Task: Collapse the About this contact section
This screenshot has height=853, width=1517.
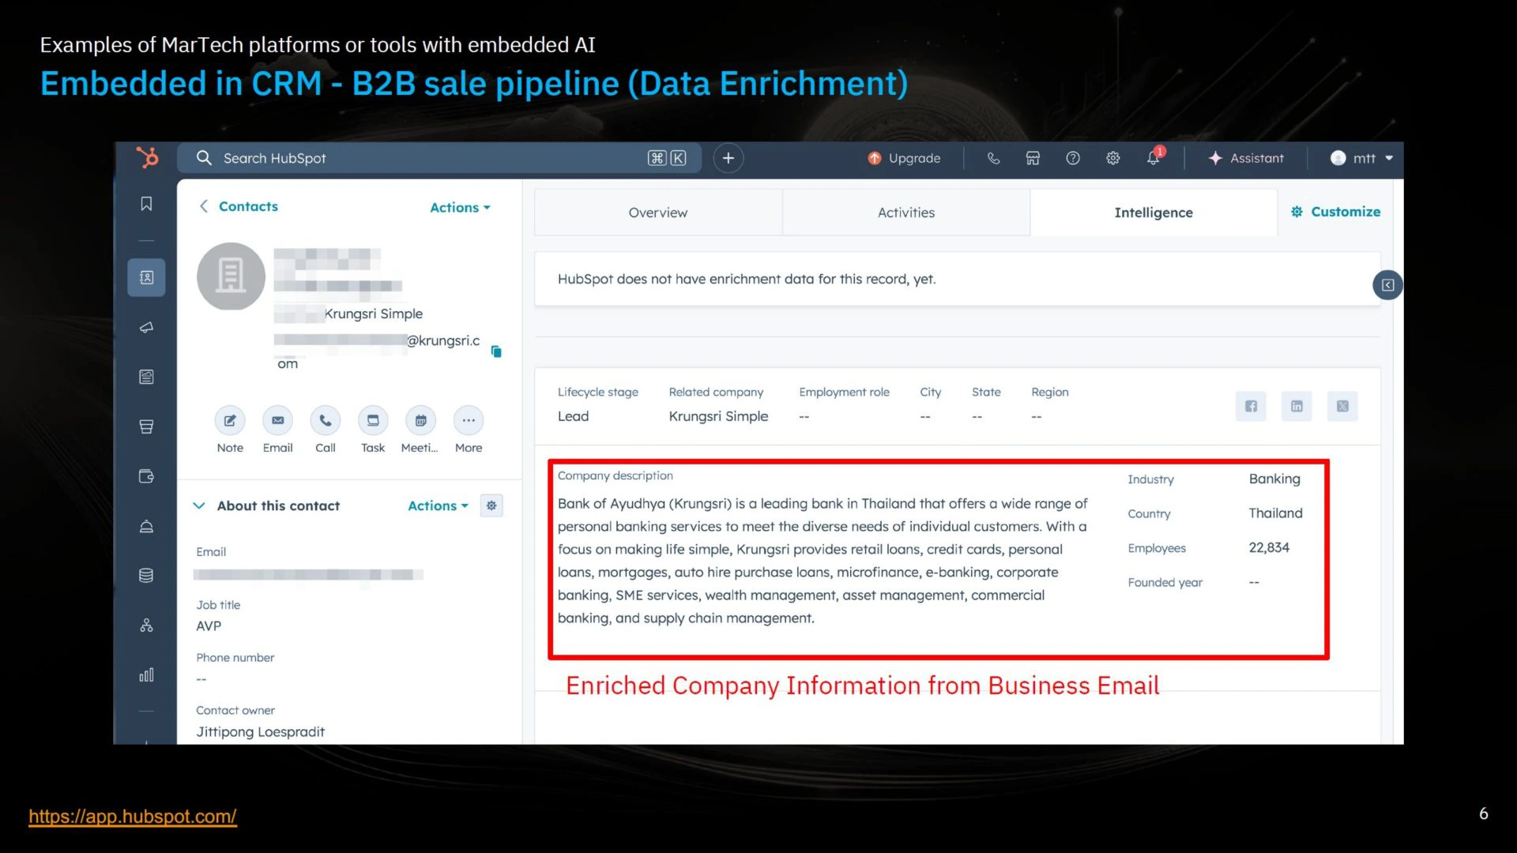Action: [199, 505]
